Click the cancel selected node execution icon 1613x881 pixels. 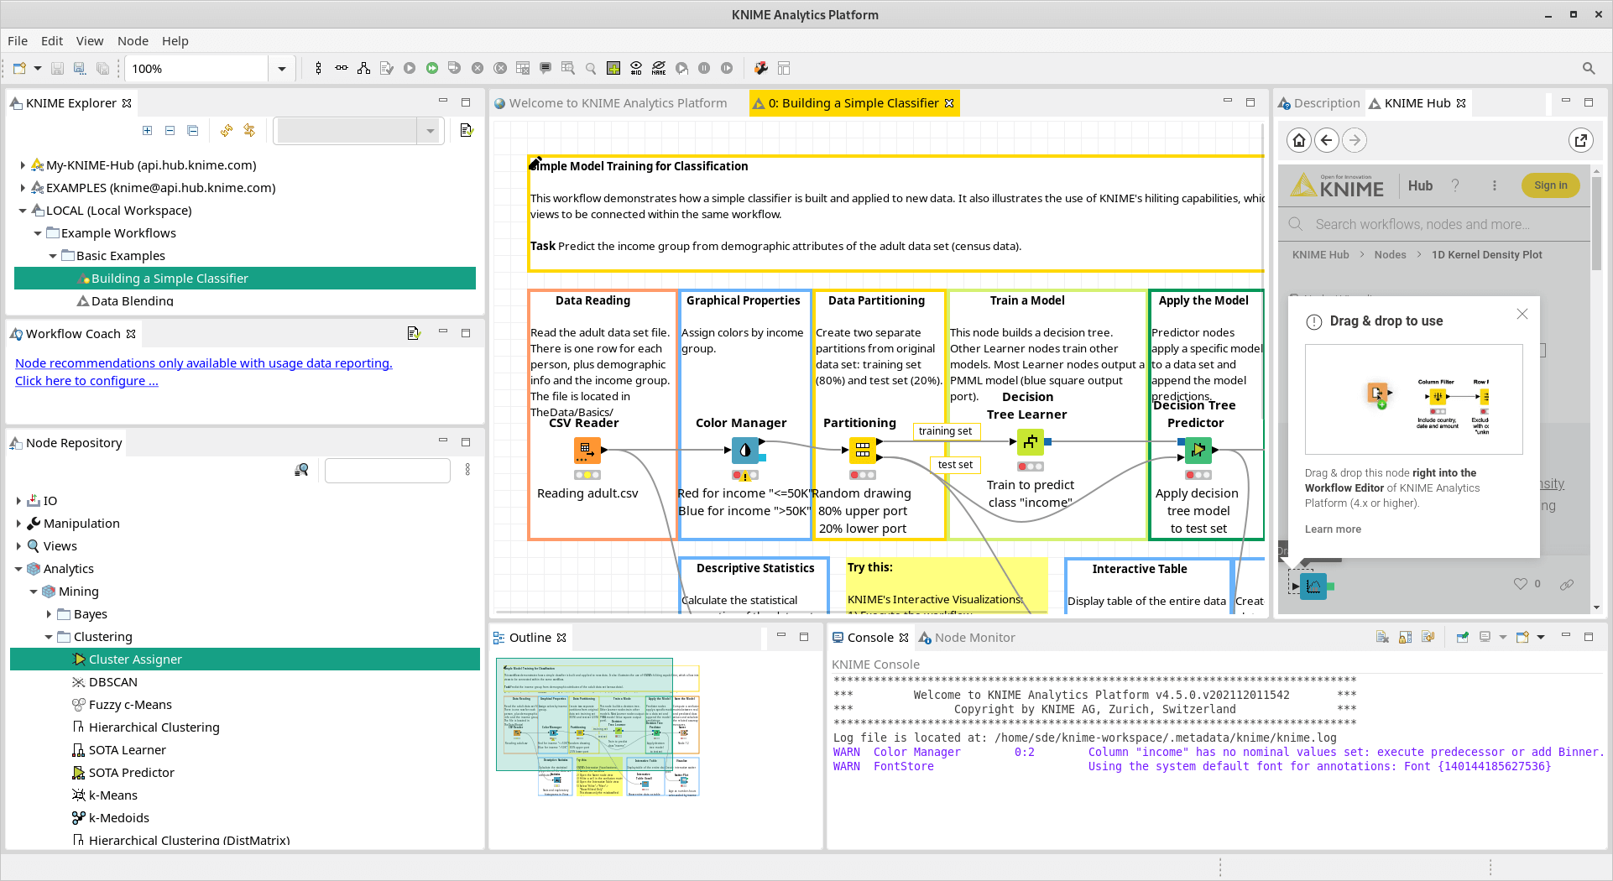pyautogui.click(x=478, y=69)
